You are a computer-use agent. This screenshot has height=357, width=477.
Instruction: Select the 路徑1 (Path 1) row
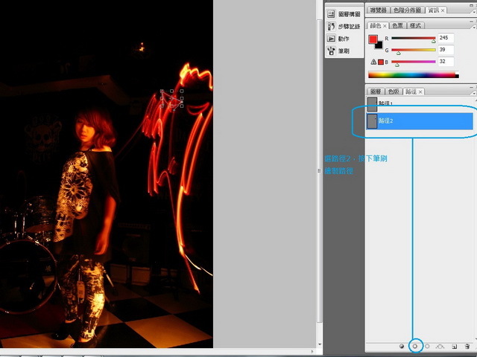420,104
